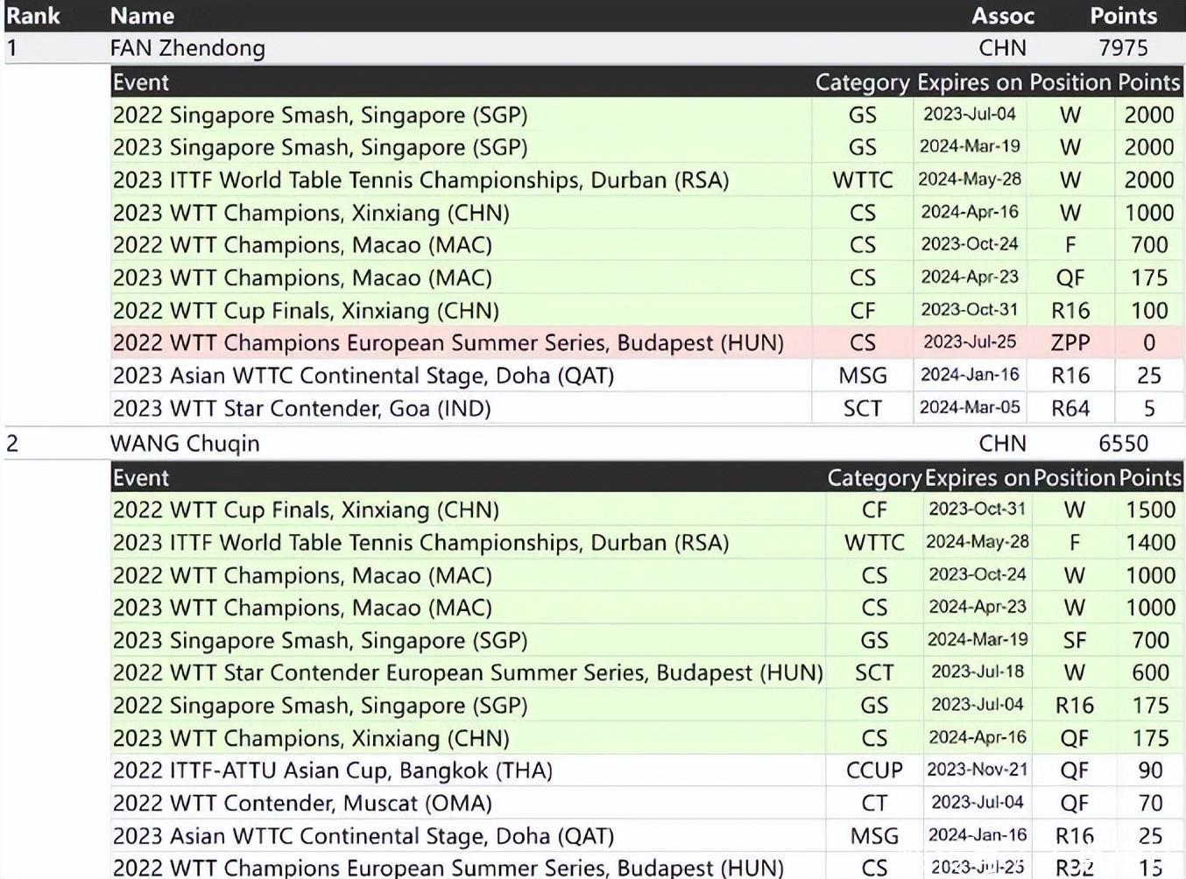Click the Assoc column header

point(1002,16)
